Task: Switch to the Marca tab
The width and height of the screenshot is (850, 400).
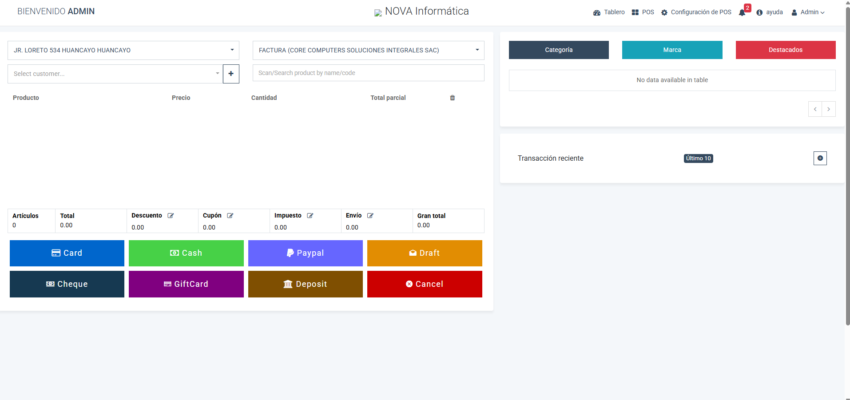Action: (x=672, y=50)
